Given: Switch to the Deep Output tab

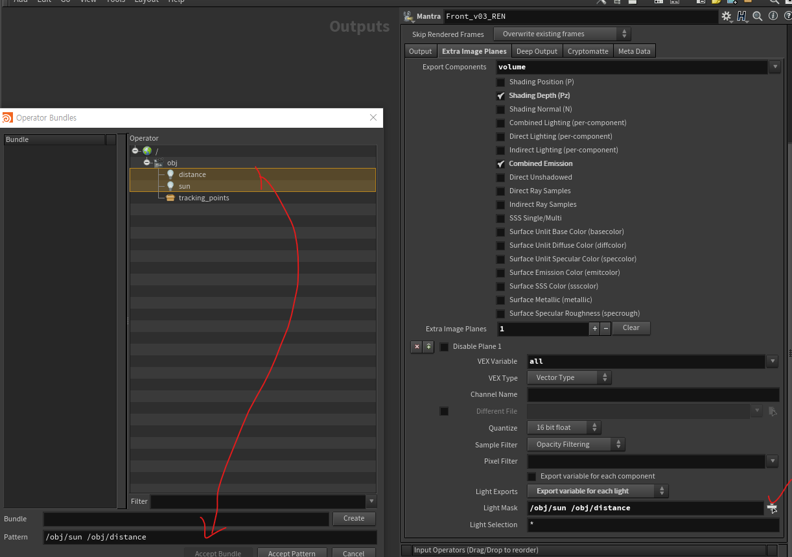Looking at the screenshot, I should (537, 51).
